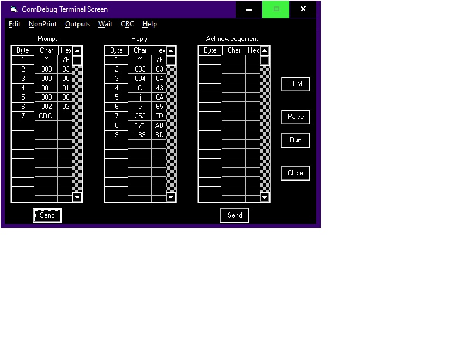Select Reply byte 2 Char cell '003'
The image size is (450, 360).
point(140,69)
